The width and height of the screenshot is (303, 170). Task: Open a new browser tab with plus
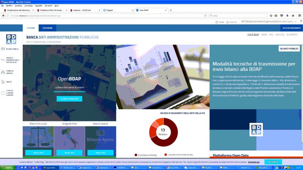tap(171, 10)
